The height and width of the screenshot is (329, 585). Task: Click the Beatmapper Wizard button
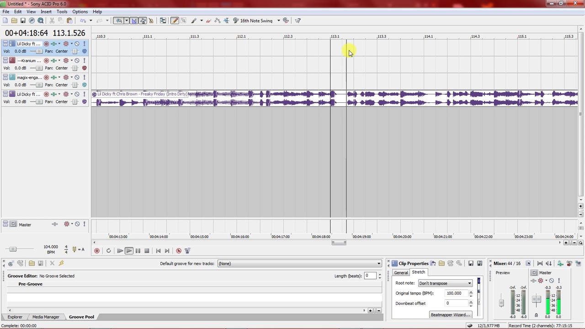coord(451,315)
